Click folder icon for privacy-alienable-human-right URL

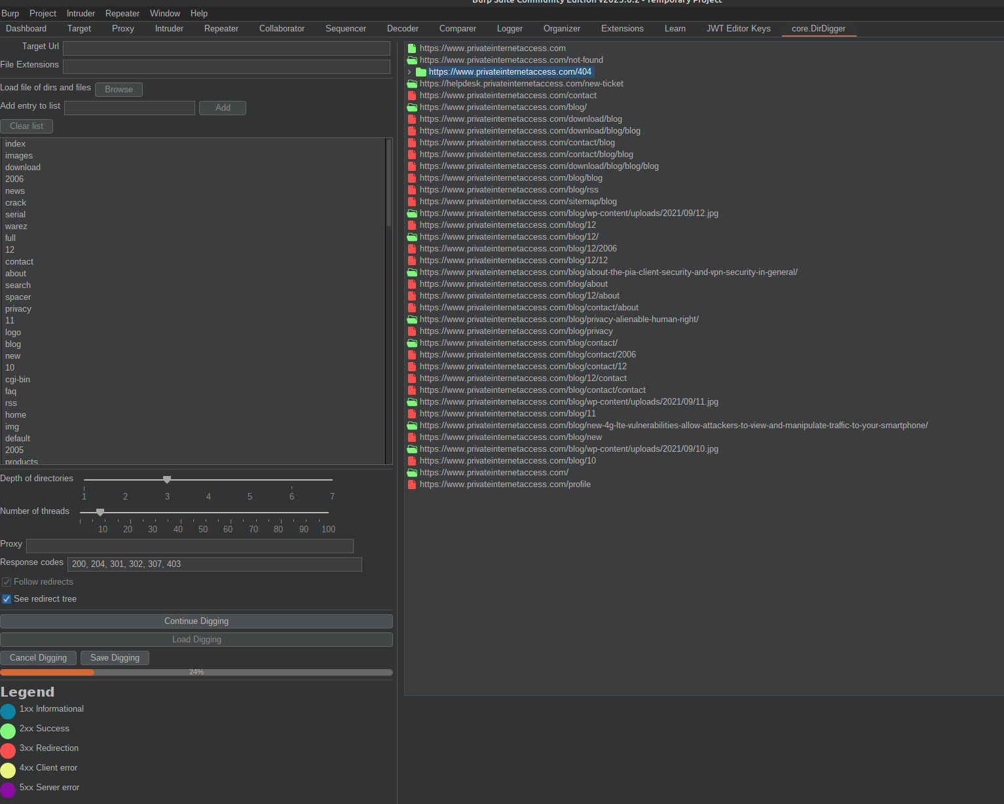(412, 320)
